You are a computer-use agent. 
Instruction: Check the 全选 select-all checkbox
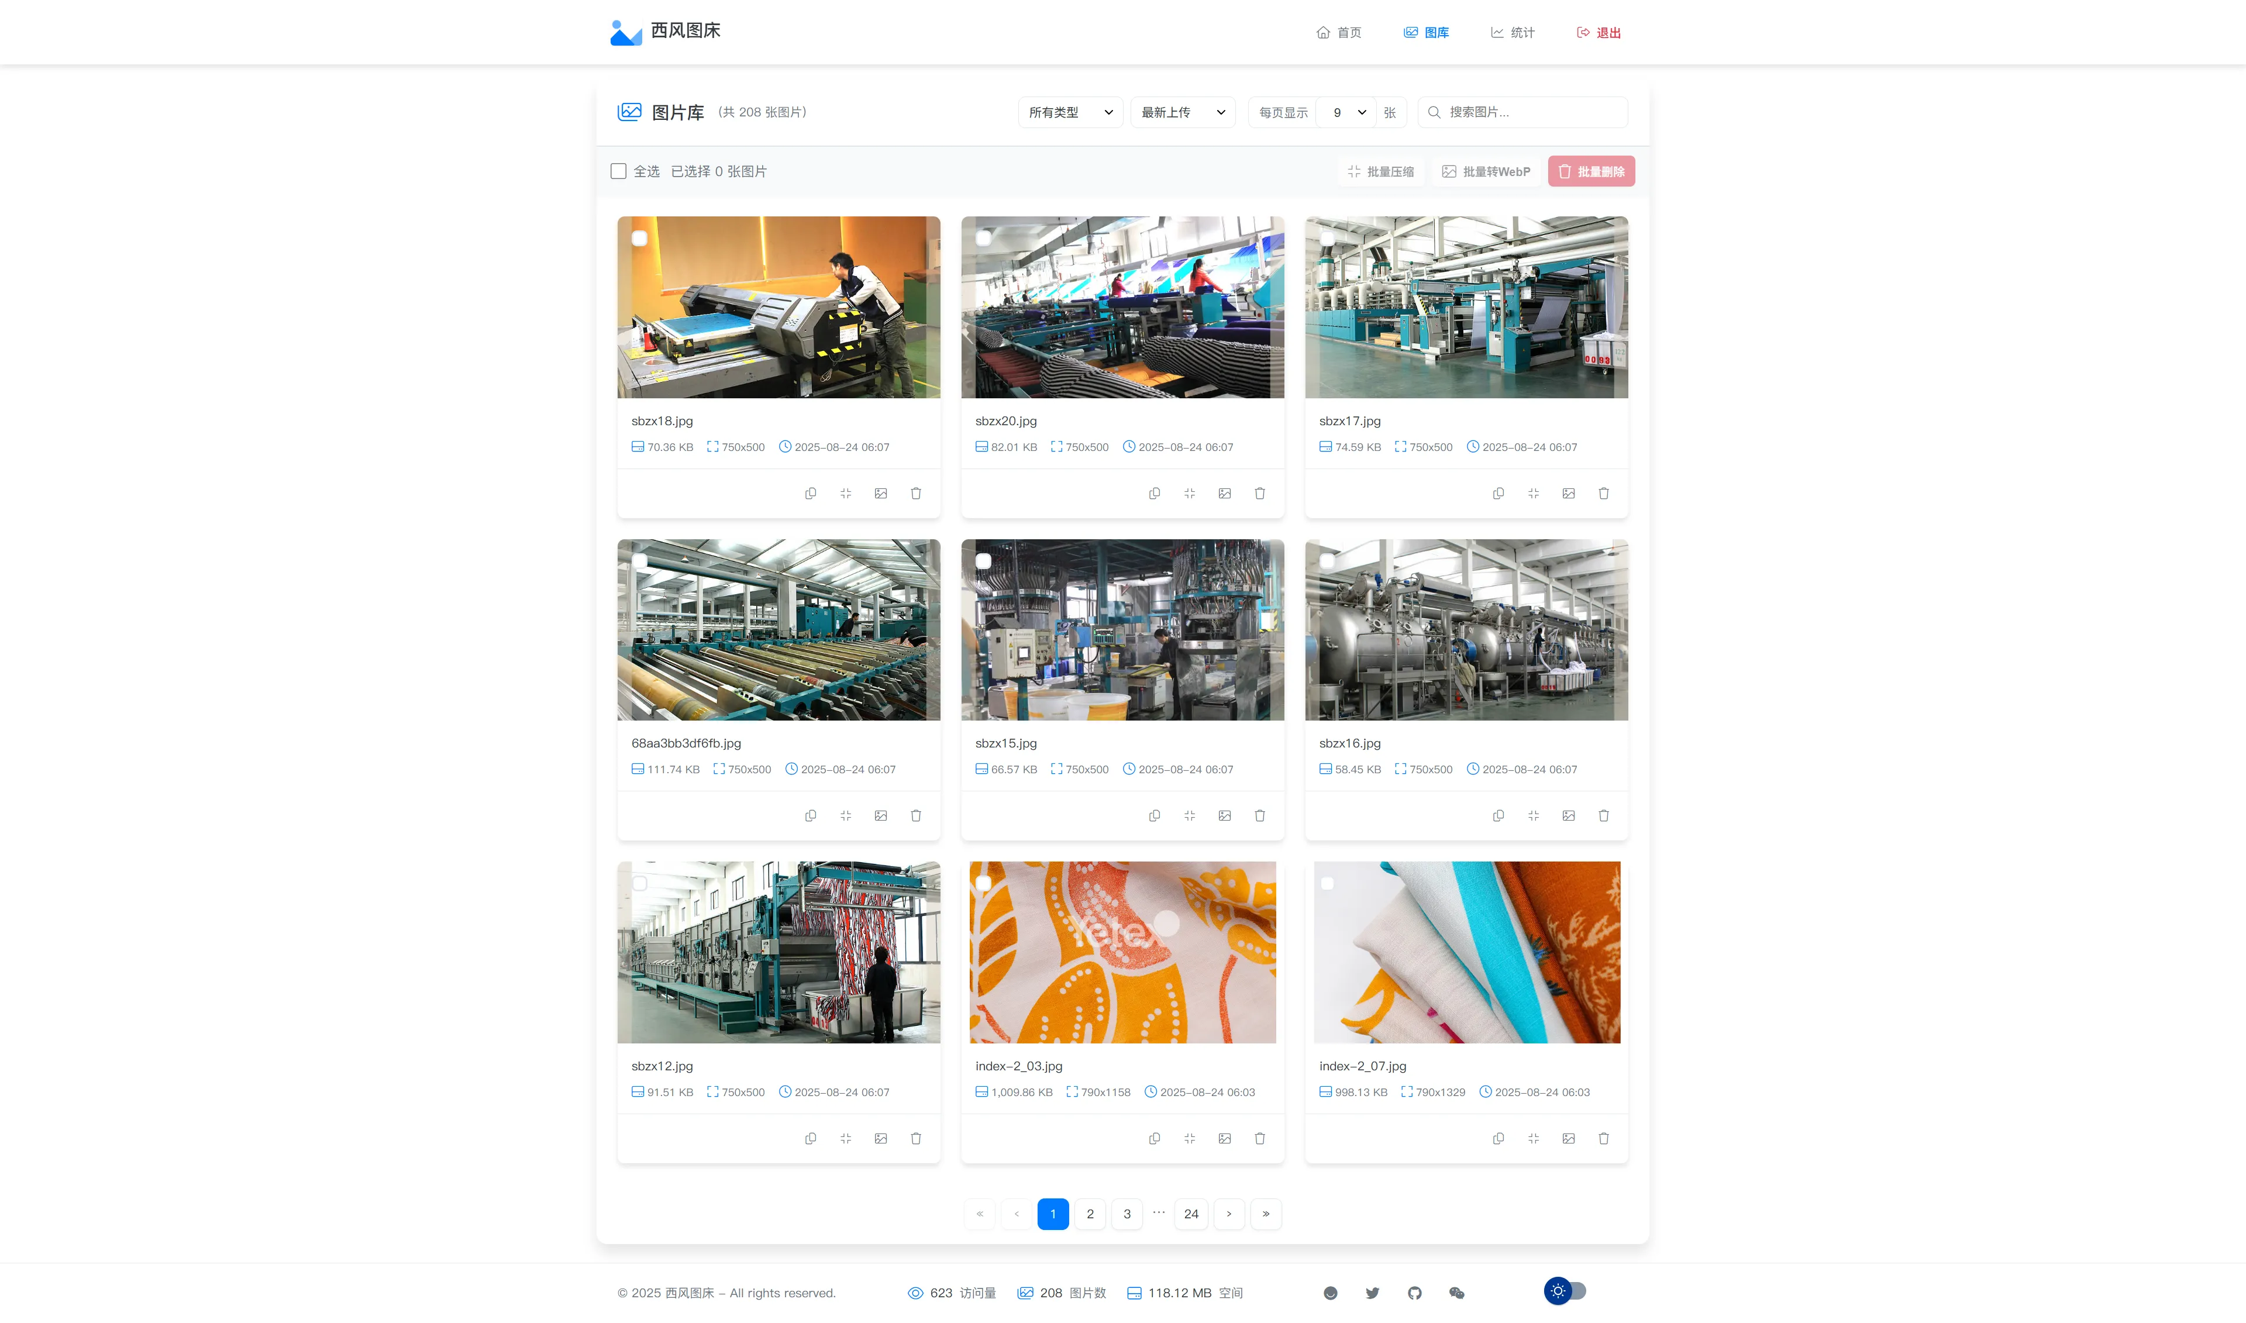pyautogui.click(x=619, y=171)
